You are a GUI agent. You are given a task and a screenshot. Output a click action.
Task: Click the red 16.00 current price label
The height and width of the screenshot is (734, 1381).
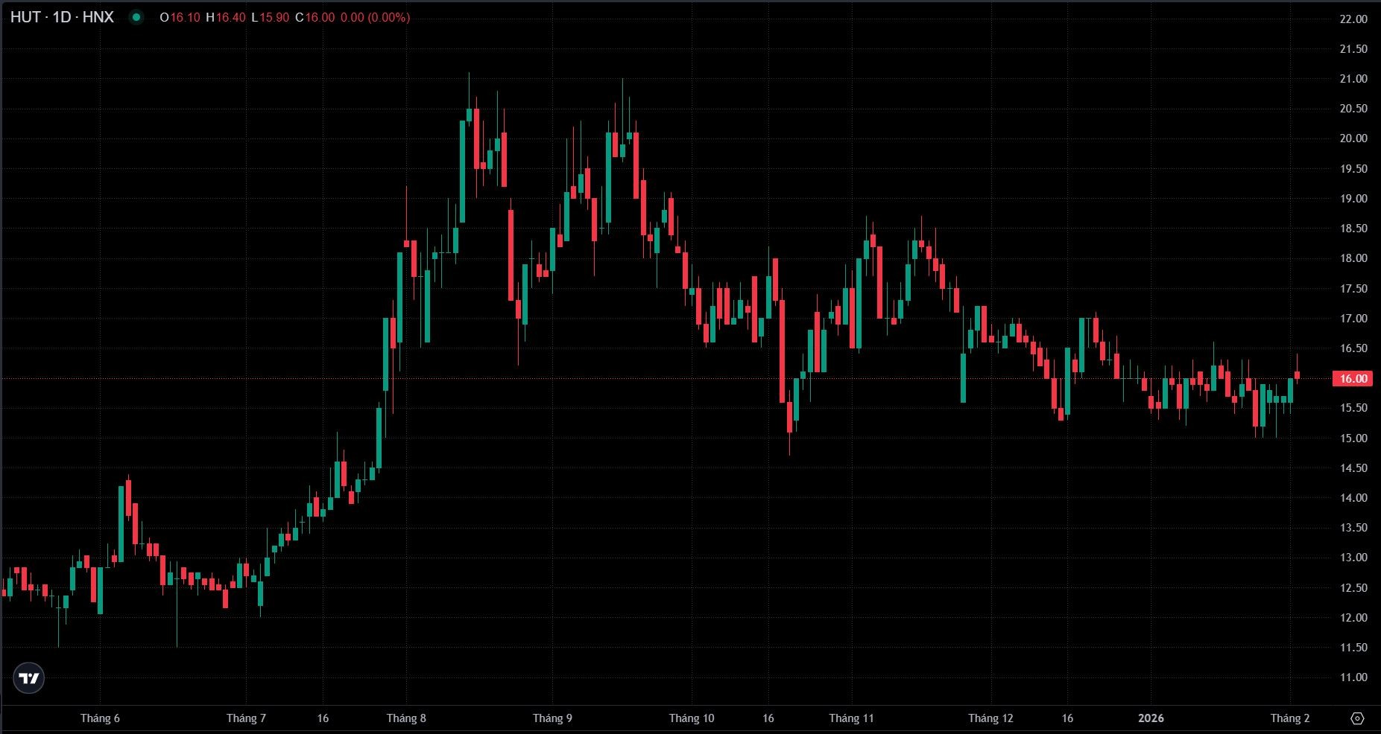tap(1353, 378)
